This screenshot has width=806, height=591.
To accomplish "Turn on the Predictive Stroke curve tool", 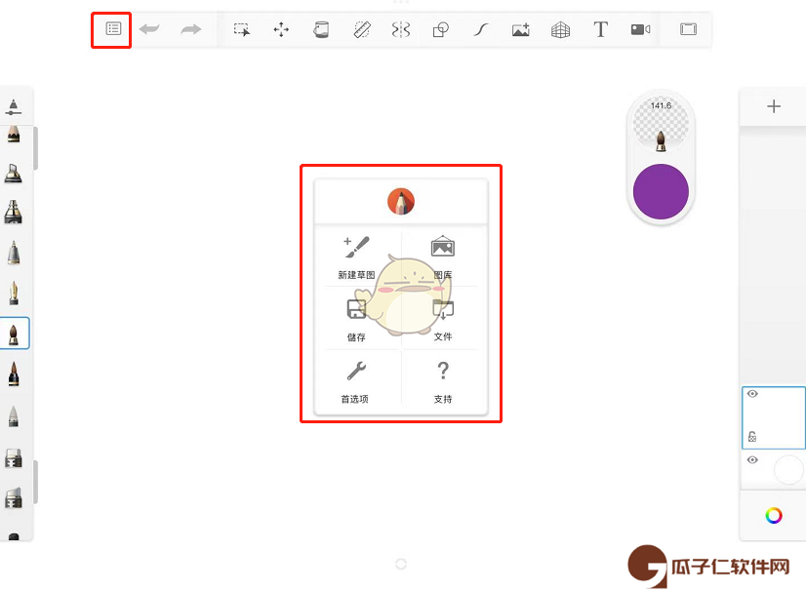I will point(481,30).
